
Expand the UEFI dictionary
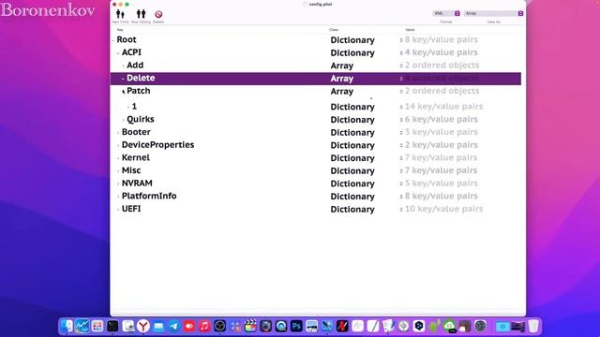[118, 210]
